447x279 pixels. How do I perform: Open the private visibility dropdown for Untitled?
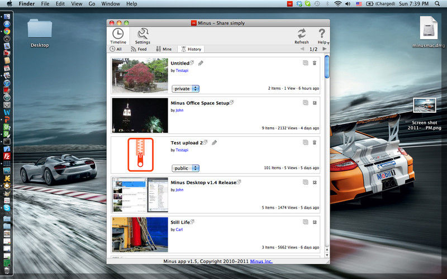point(186,89)
